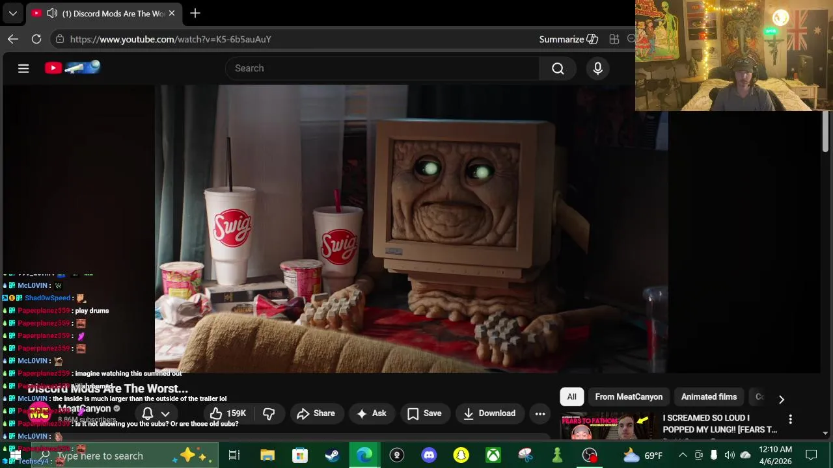The height and width of the screenshot is (468, 833).
Task: Click inside the YouTube search box
Action: 382,68
